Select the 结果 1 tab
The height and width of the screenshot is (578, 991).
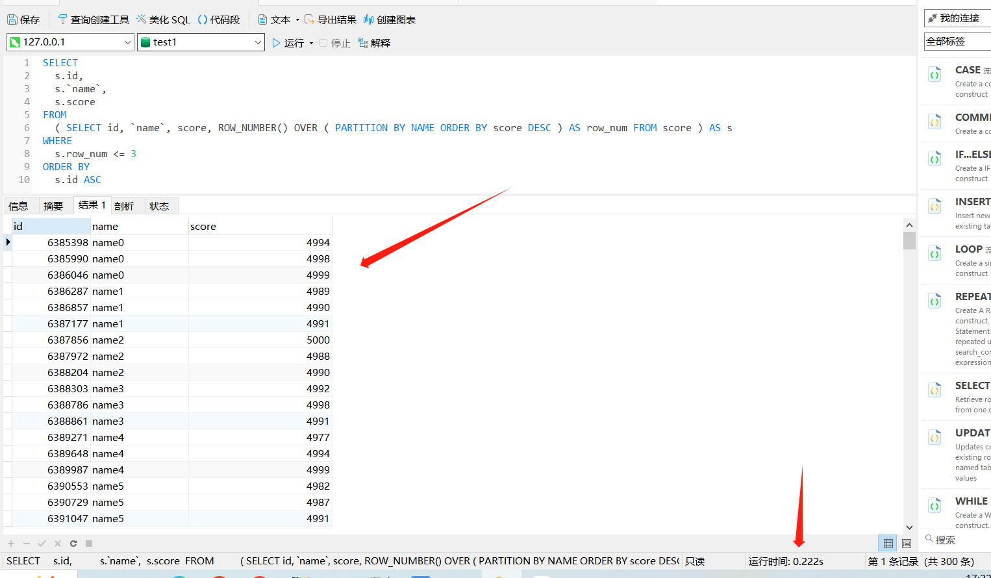tap(92, 205)
